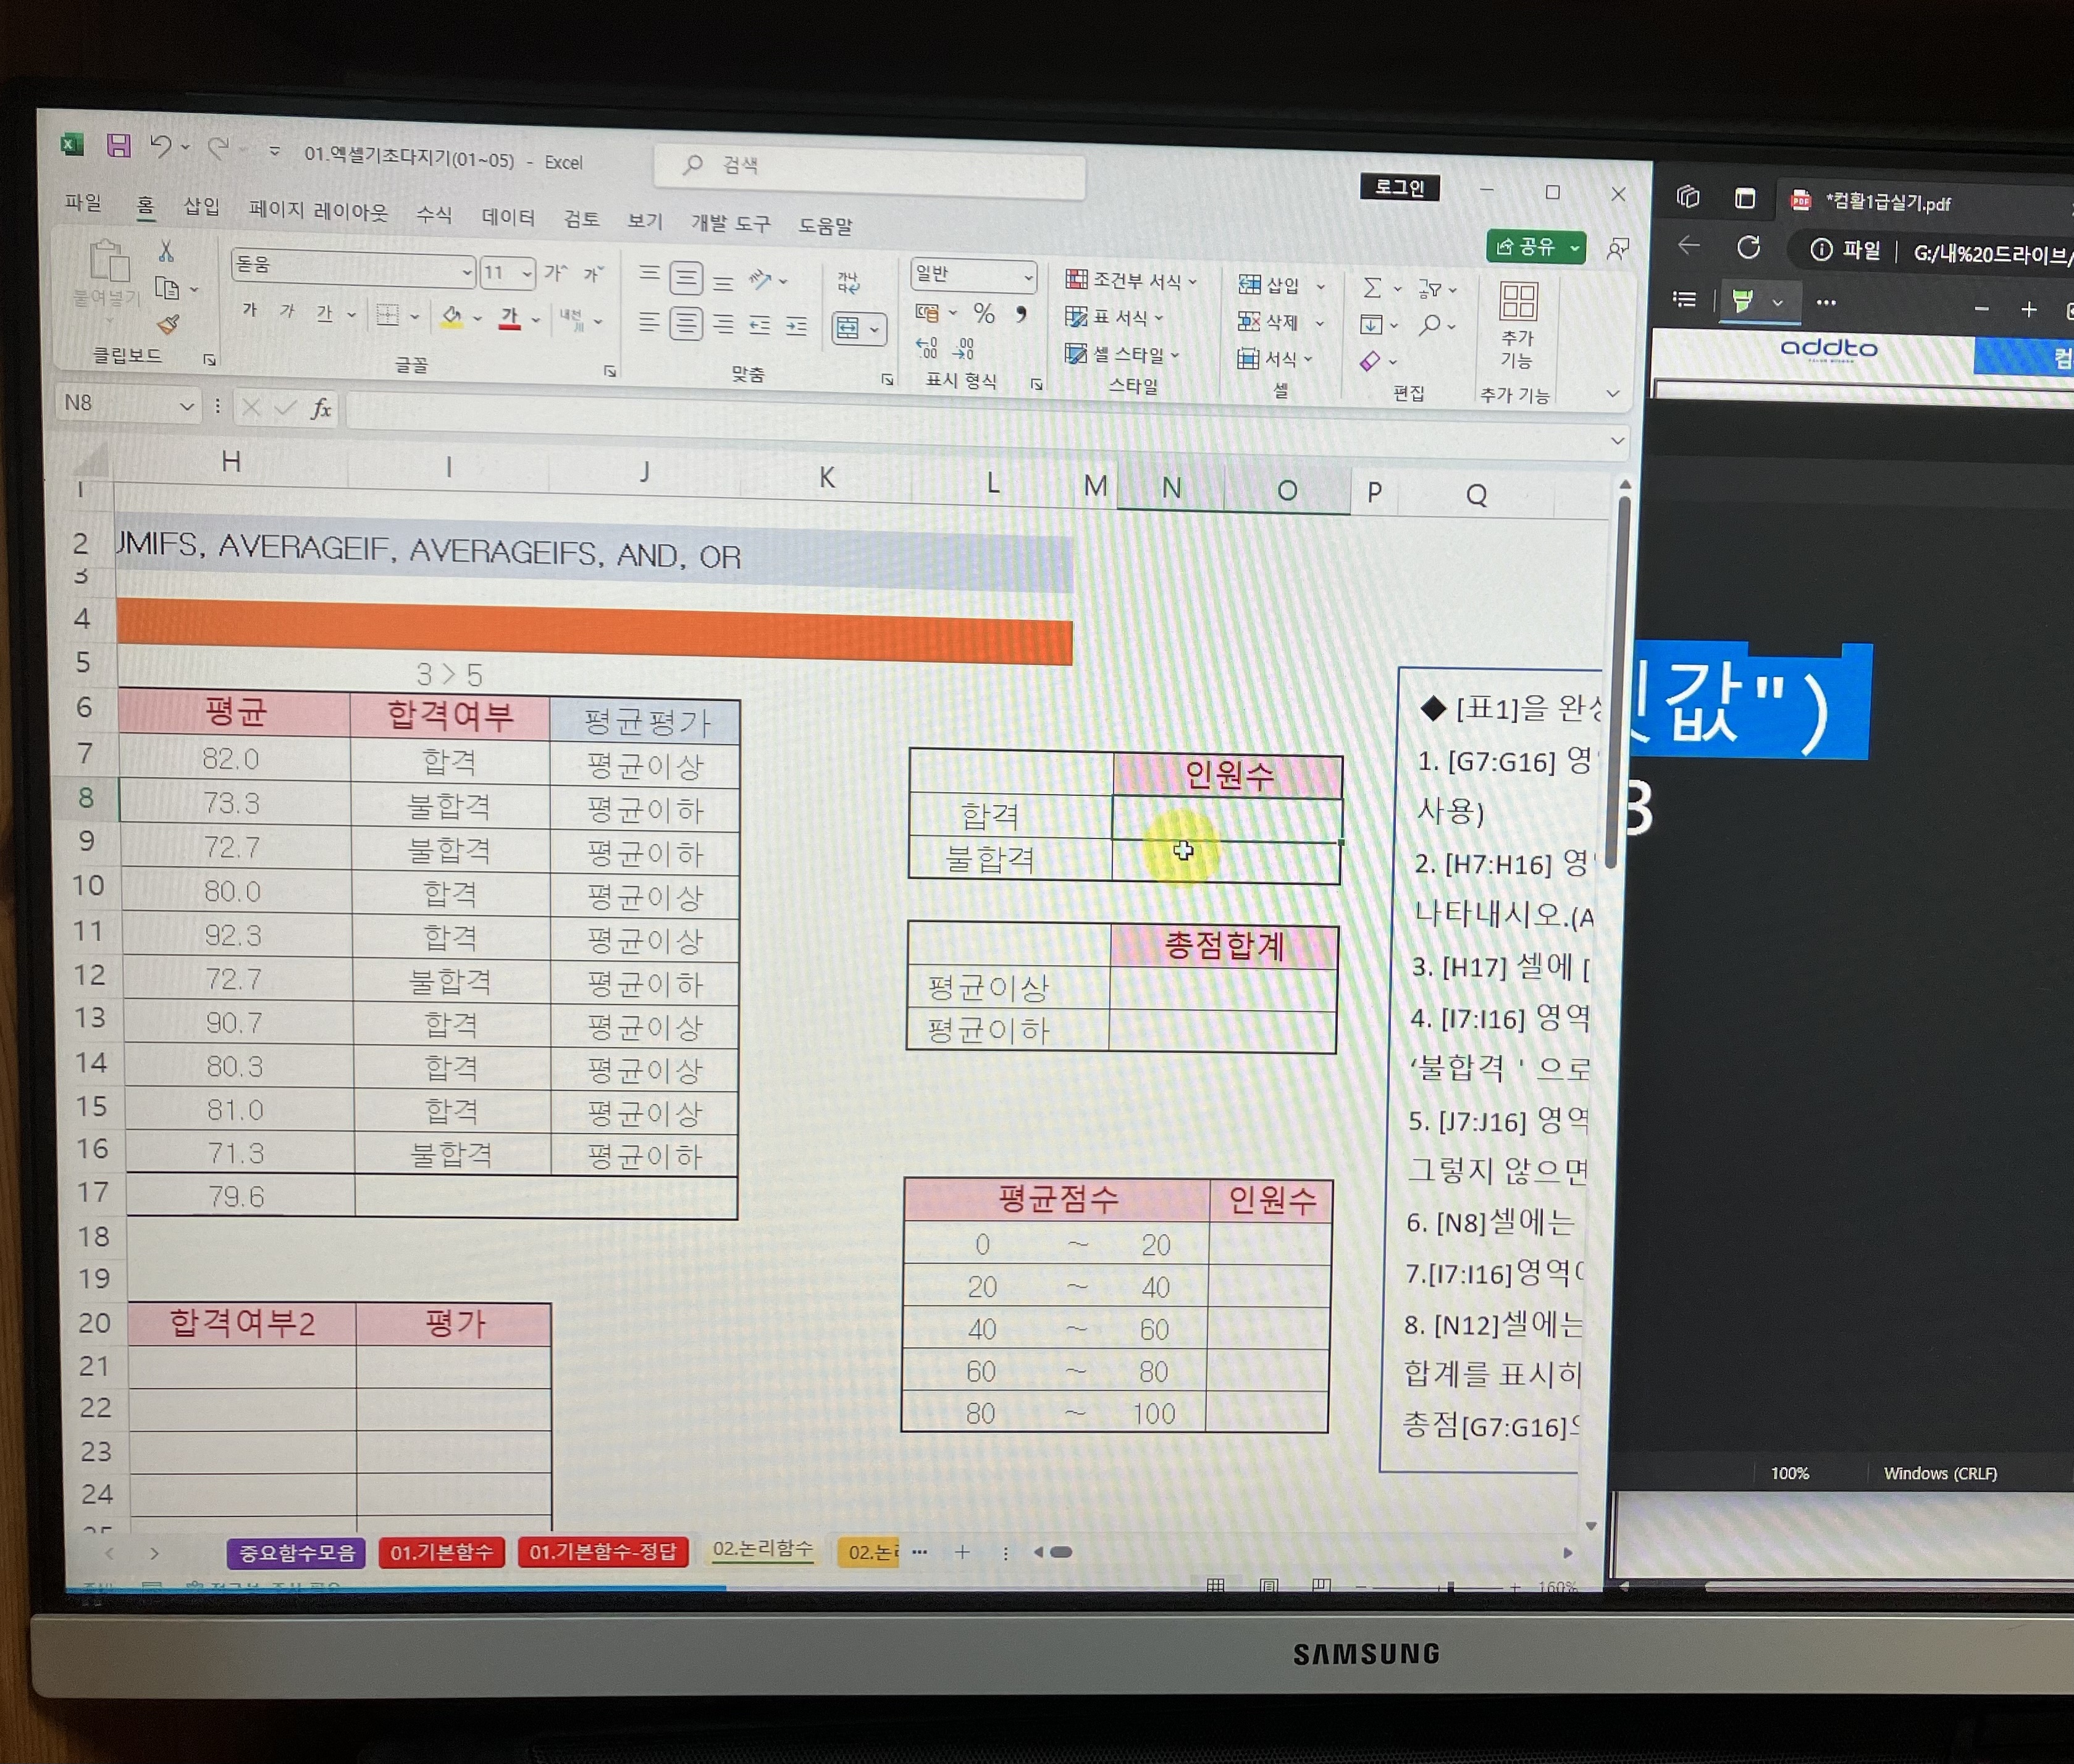Toggle bold formatting

coord(250,310)
